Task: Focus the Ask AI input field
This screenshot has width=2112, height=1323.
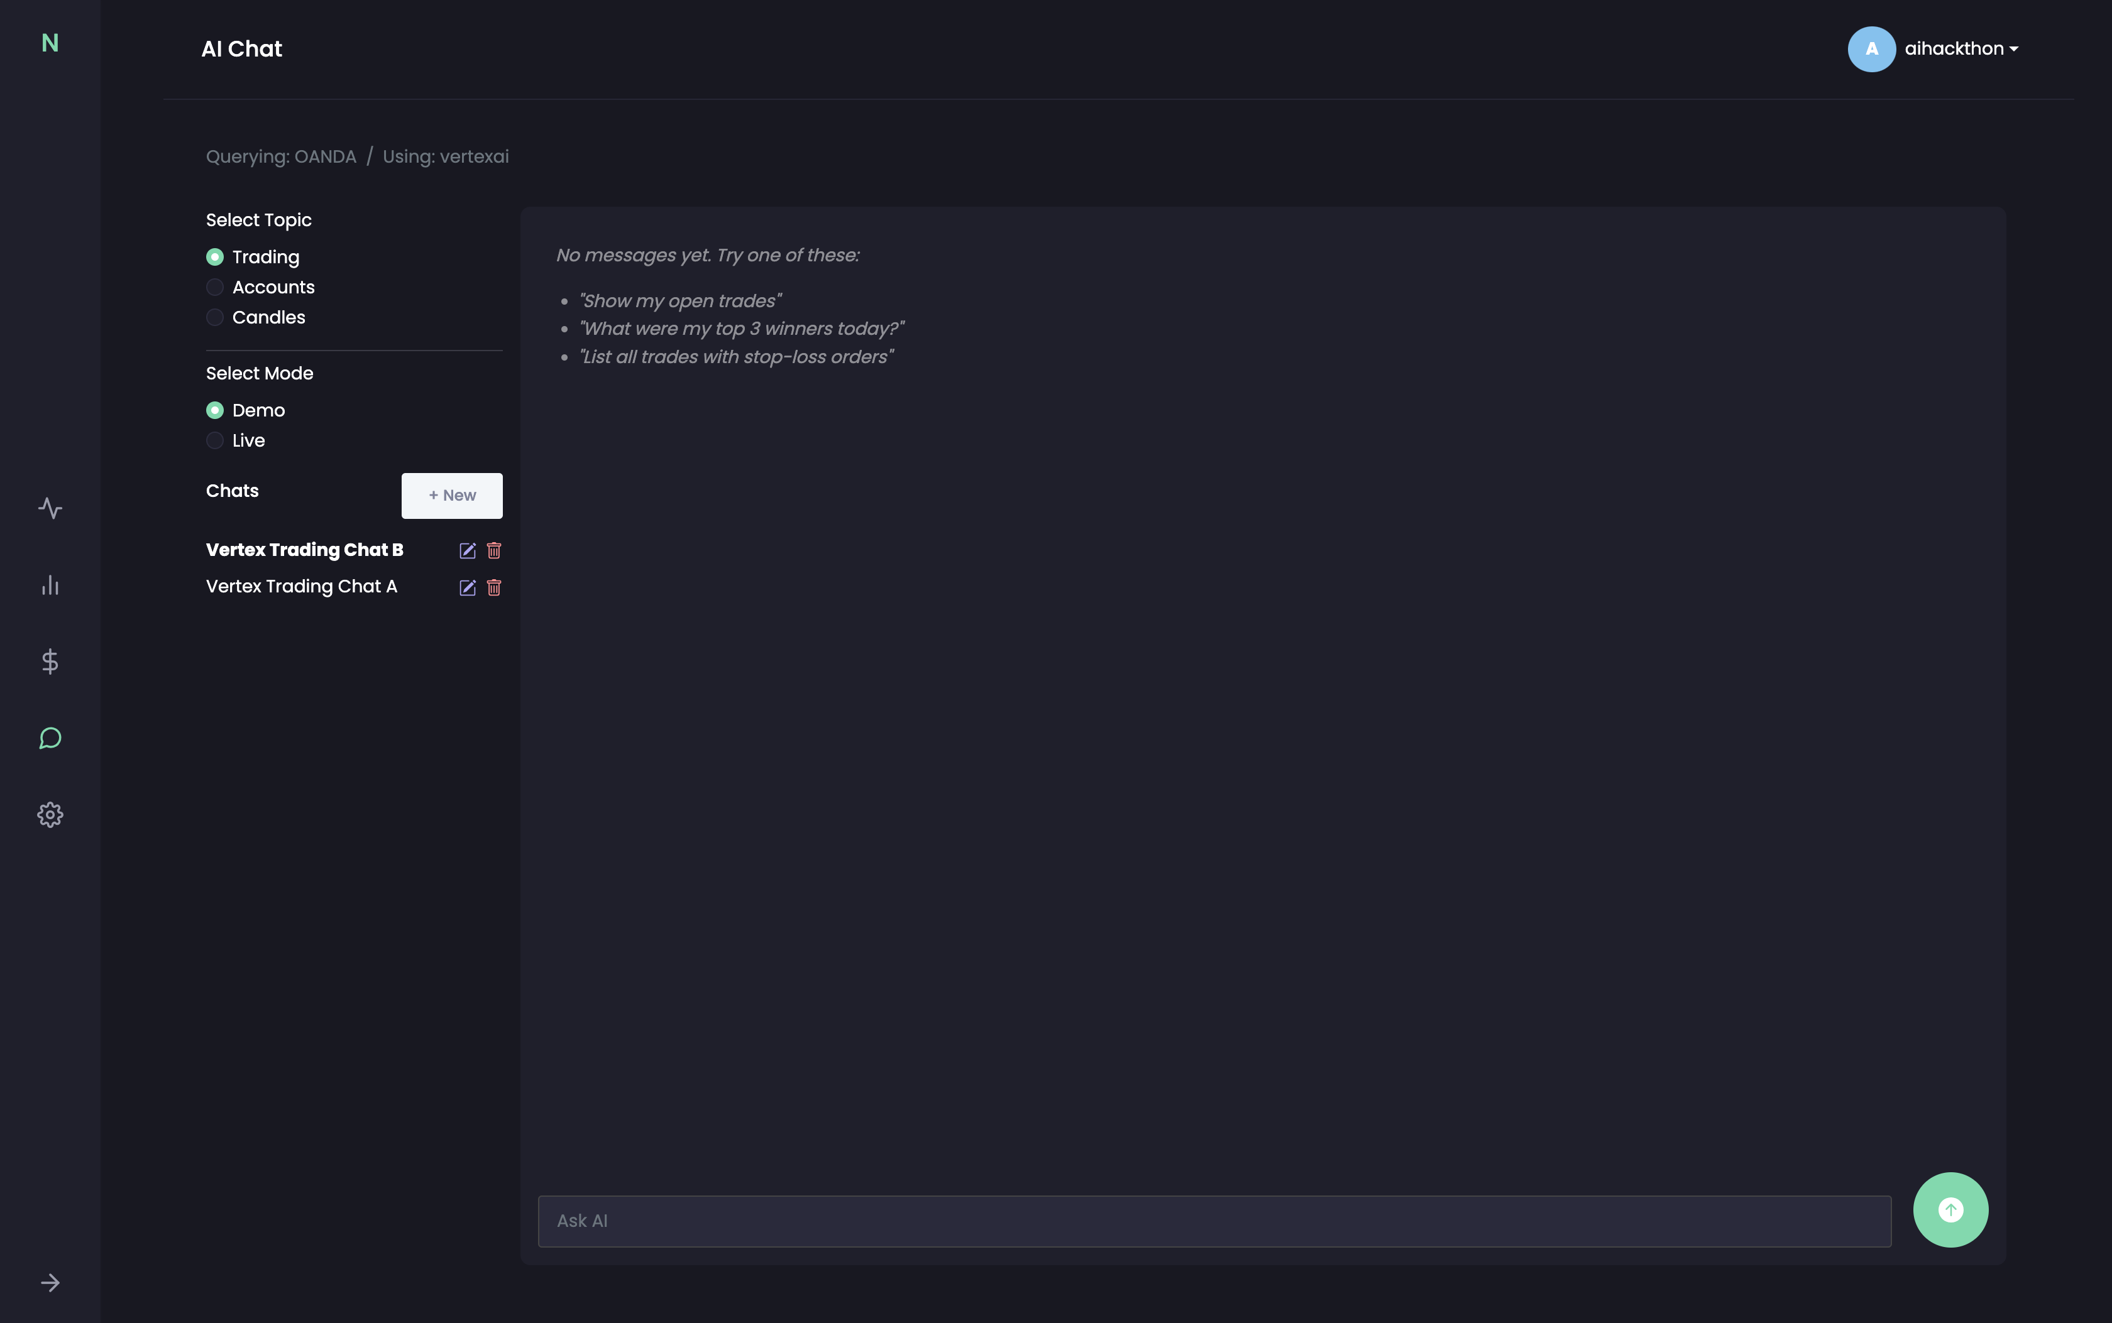Action: pos(1214,1221)
